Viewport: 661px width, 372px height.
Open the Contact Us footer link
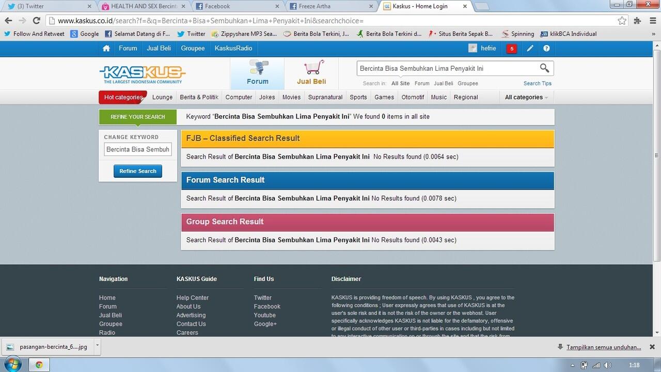pos(191,324)
